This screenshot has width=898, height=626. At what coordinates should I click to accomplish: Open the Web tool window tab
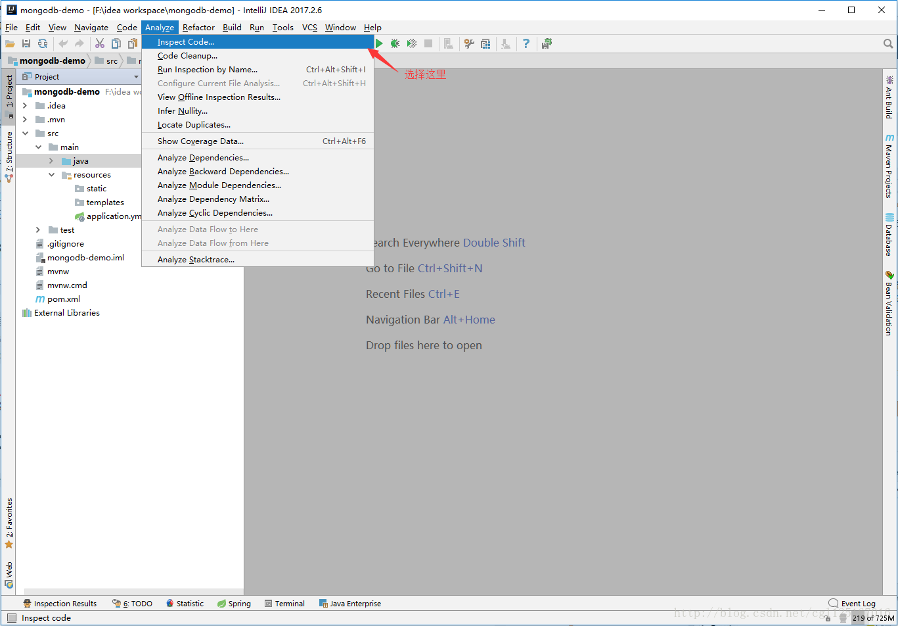click(x=9, y=575)
